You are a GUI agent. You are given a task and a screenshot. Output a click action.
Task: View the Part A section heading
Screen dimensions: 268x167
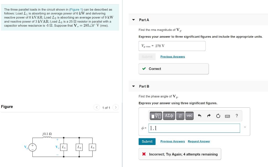(143, 20)
